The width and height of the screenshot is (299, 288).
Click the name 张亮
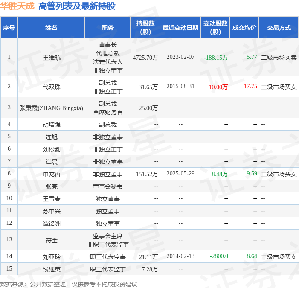click(52, 186)
